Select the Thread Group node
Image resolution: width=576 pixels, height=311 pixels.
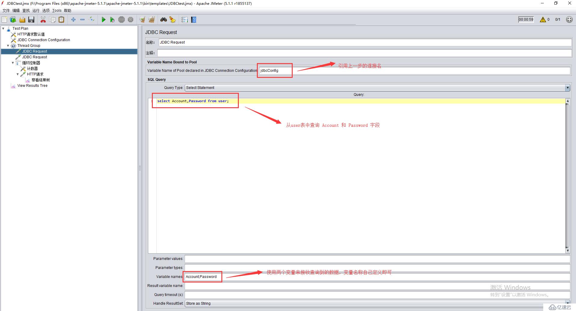click(29, 46)
